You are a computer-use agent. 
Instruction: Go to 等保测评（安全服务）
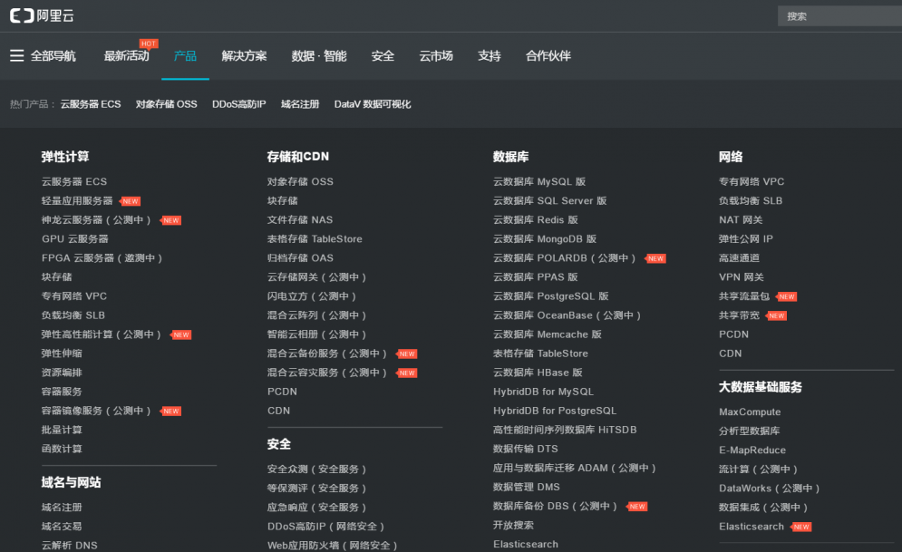click(317, 489)
